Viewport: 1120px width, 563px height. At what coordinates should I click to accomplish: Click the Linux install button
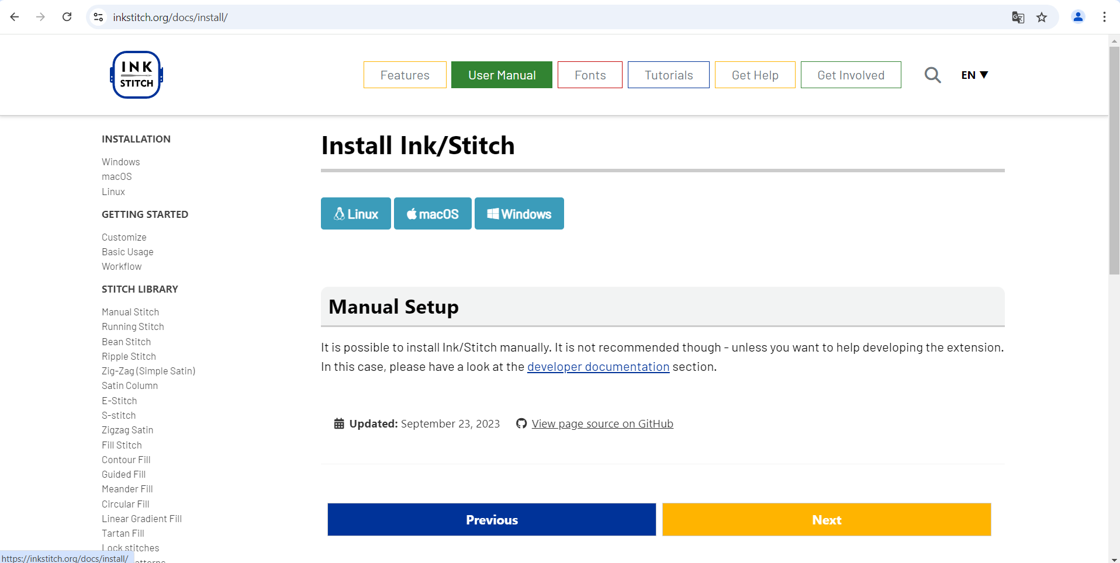(355, 214)
